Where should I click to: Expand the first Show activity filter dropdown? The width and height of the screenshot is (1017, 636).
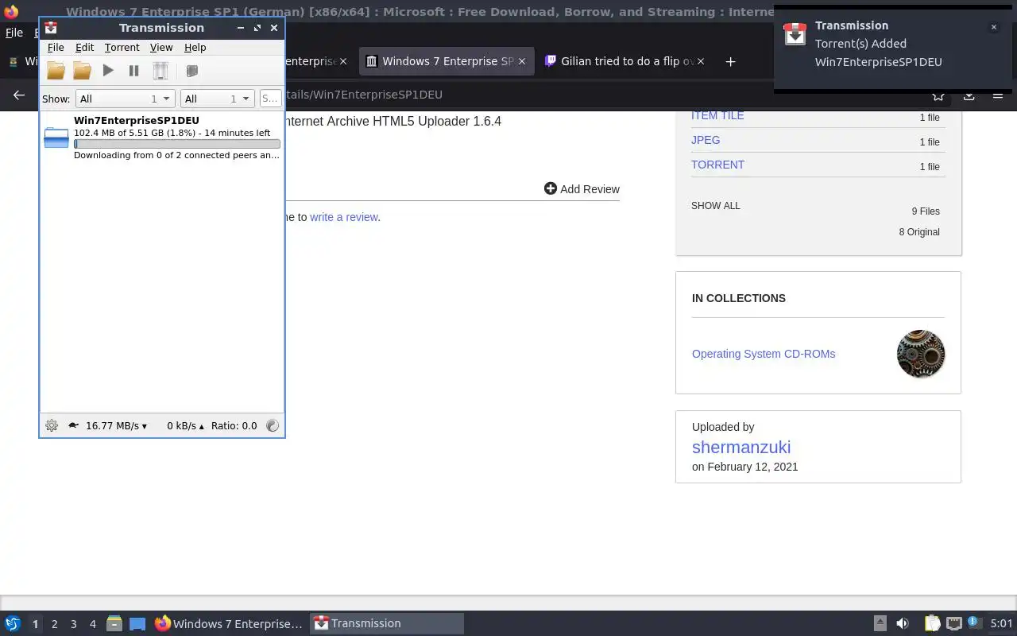click(125, 99)
